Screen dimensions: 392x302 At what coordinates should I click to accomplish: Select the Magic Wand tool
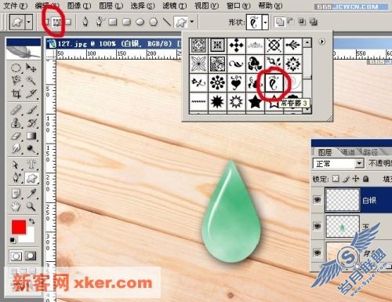point(31,80)
